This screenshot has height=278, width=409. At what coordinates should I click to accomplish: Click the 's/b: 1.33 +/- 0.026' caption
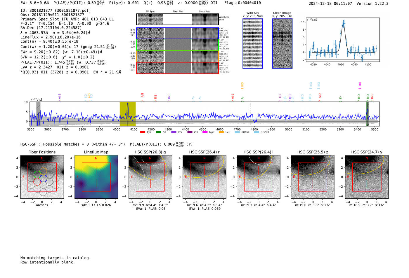pyautogui.click(x=96, y=205)
